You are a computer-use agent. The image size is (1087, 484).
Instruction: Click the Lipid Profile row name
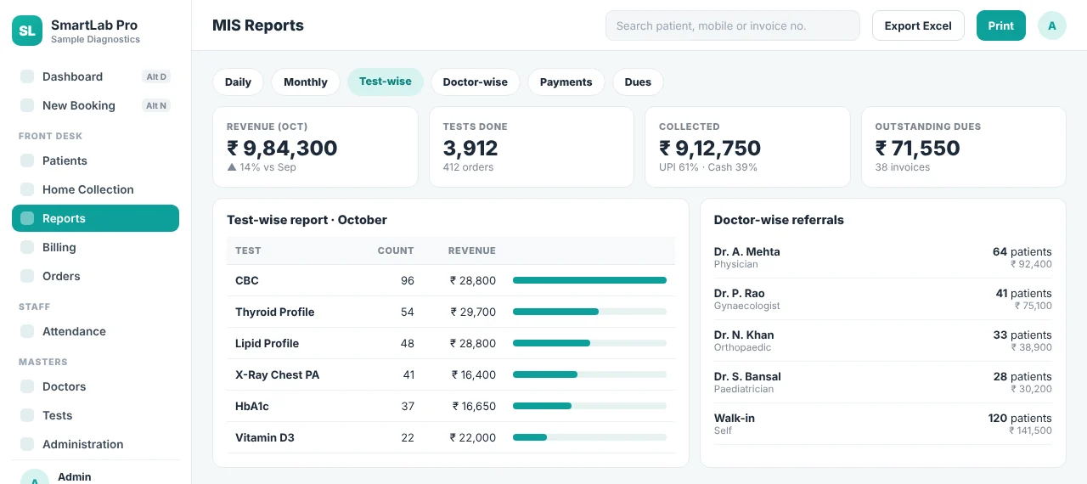[268, 343]
